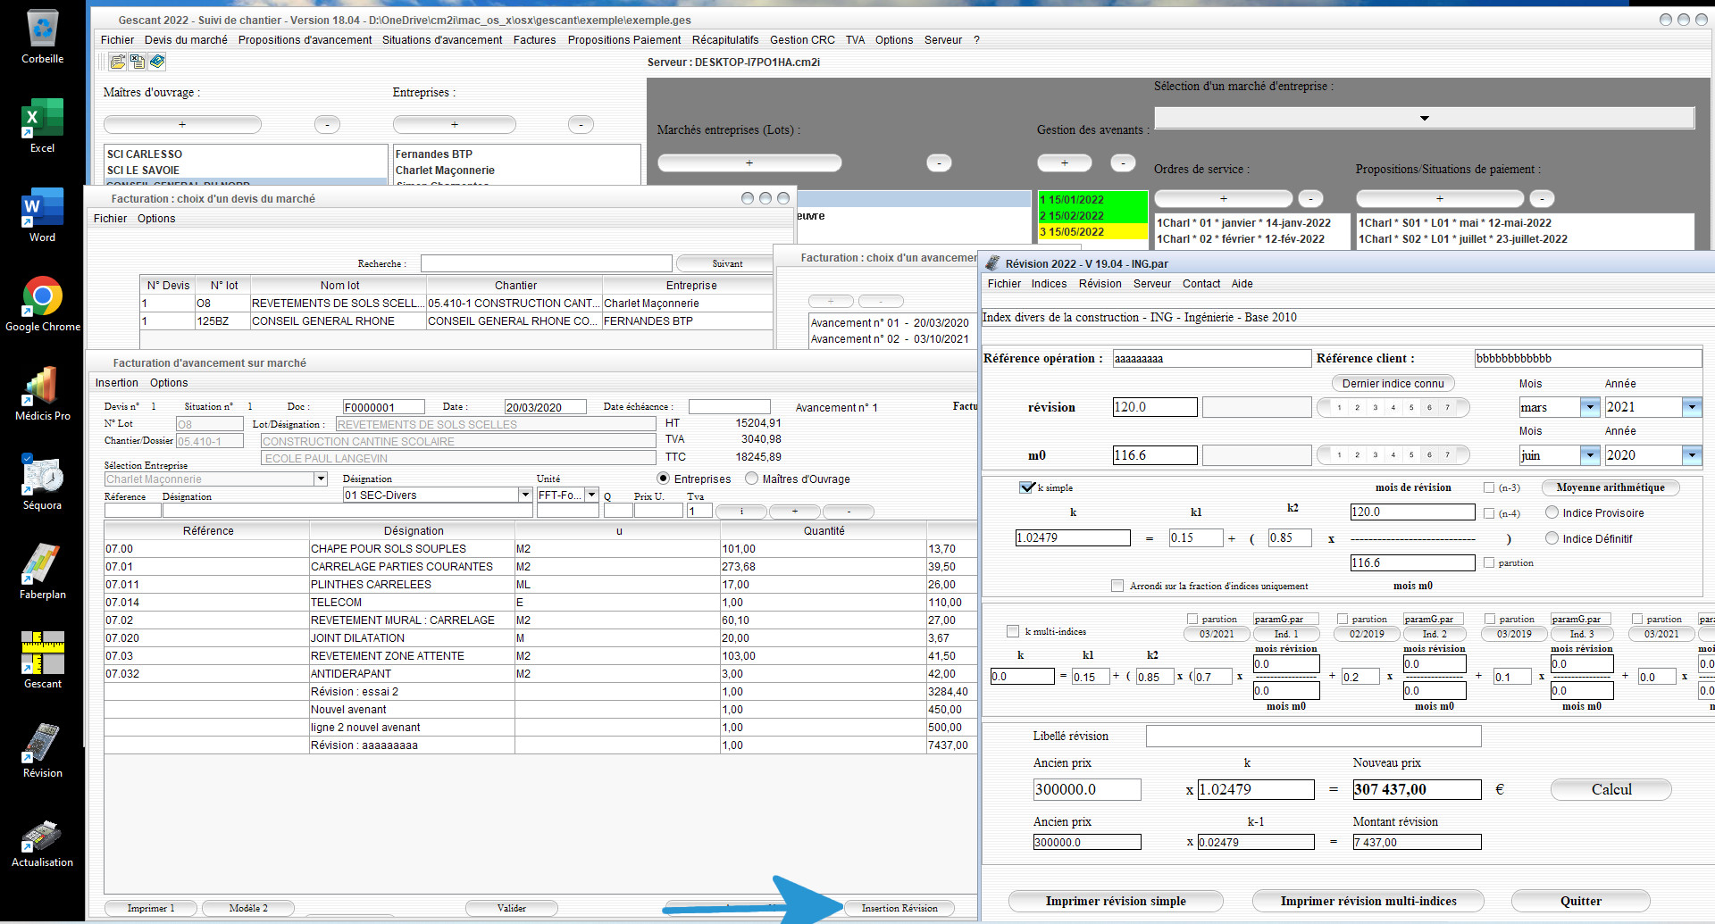
Task: Click the Insertion Révision button
Action: click(x=899, y=908)
